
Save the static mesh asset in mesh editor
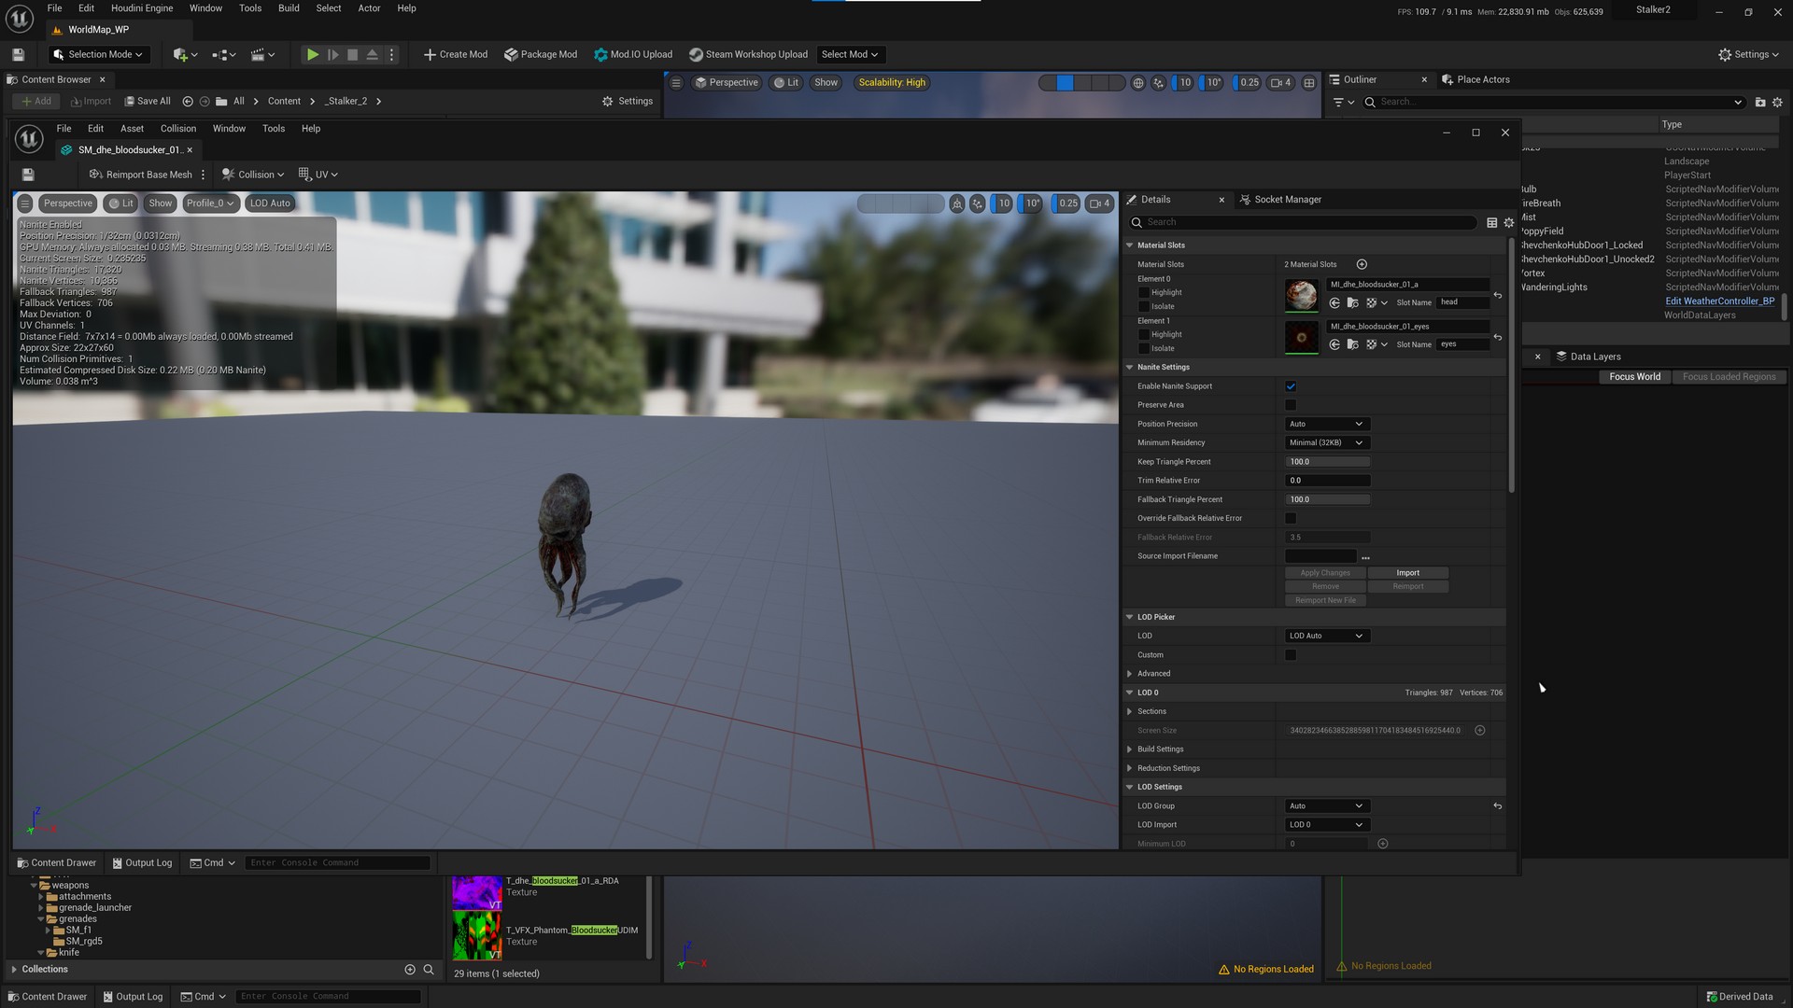tap(28, 175)
